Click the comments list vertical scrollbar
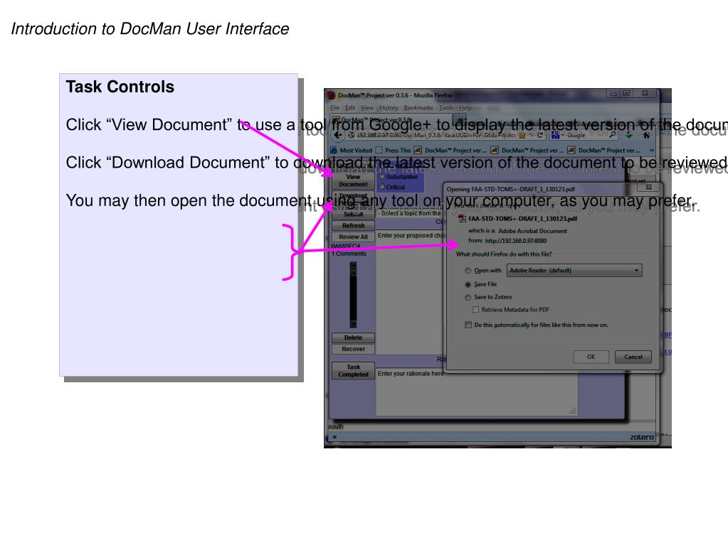The height and width of the screenshot is (545, 728). tap(353, 295)
